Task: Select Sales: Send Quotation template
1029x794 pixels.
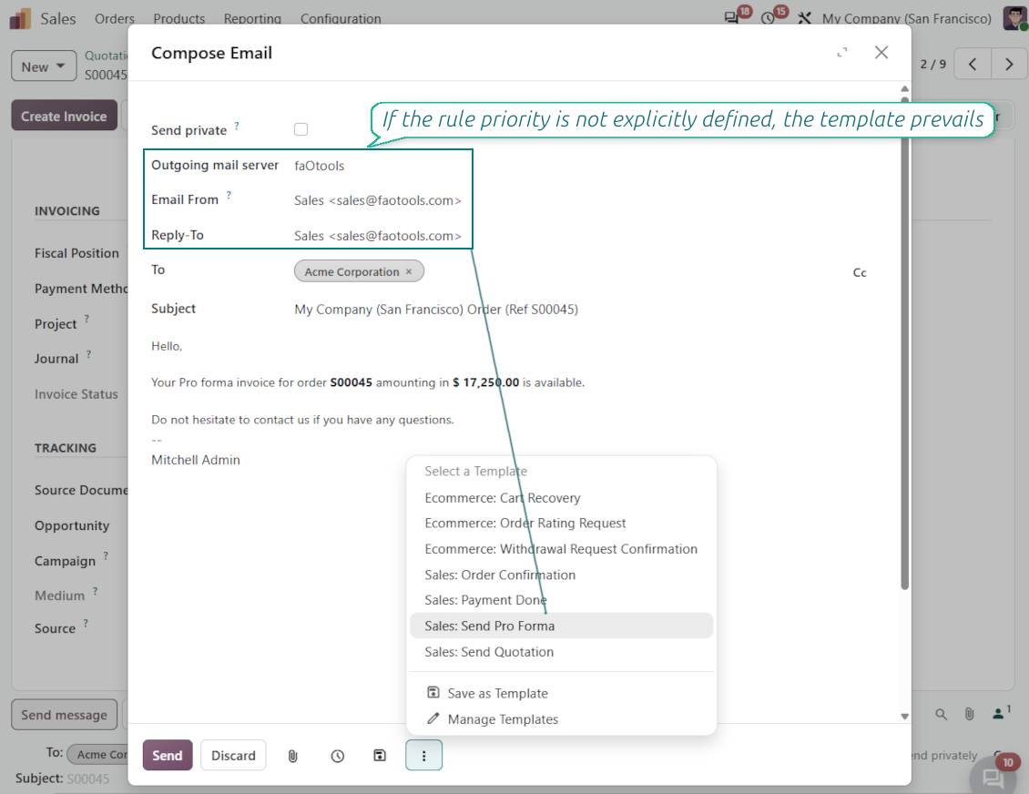Action: tap(489, 652)
